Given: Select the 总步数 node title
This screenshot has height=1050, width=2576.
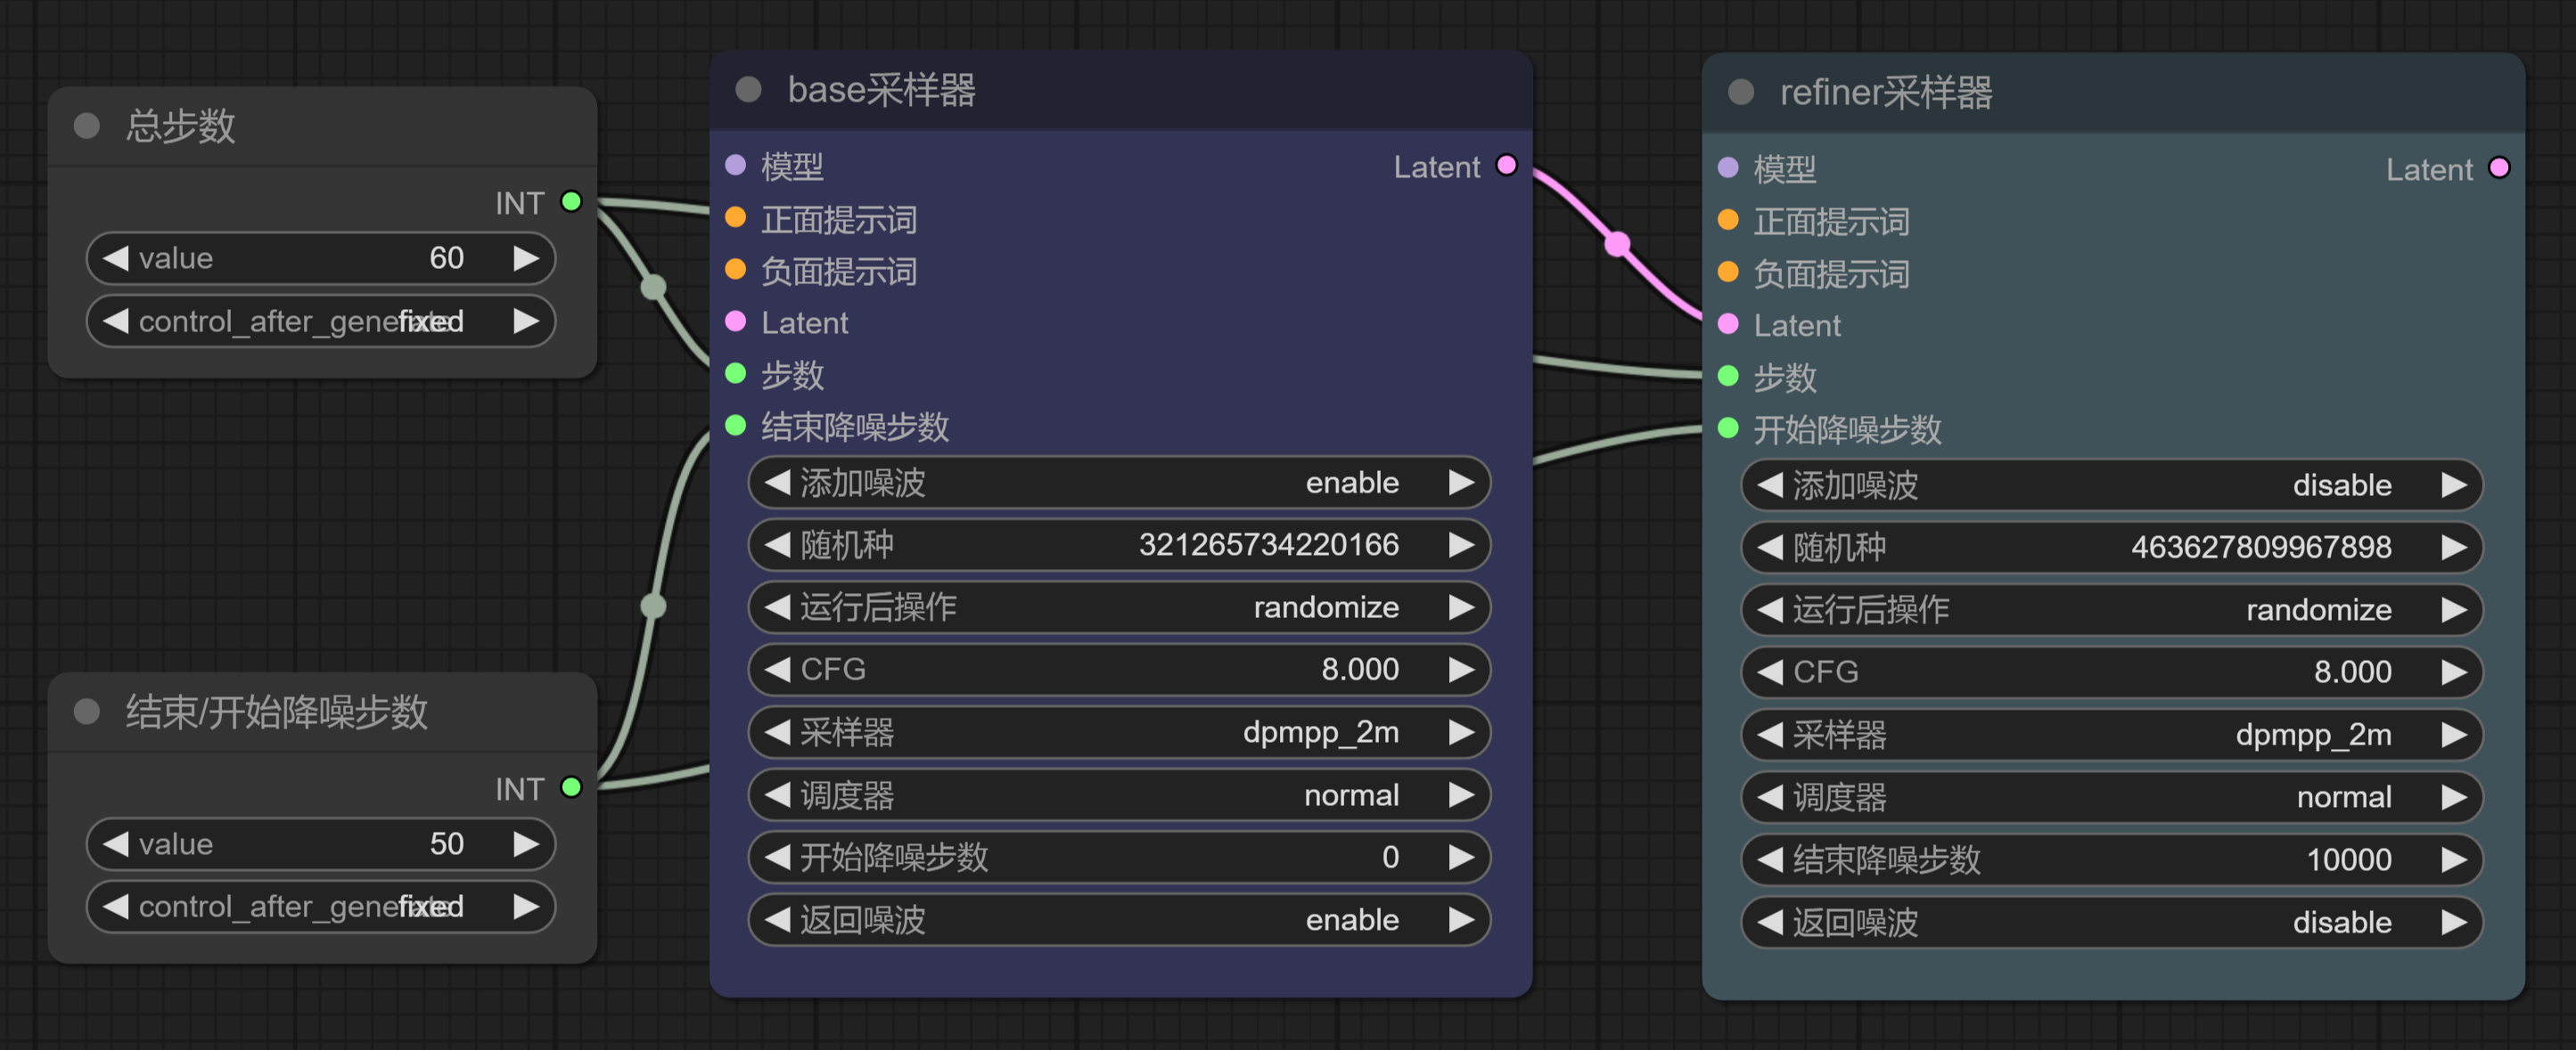Looking at the screenshot, I should coord(181,126).
